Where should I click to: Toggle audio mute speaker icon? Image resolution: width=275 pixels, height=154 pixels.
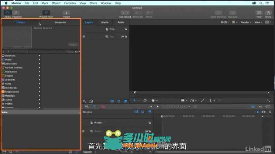click(x=261, y=106)
